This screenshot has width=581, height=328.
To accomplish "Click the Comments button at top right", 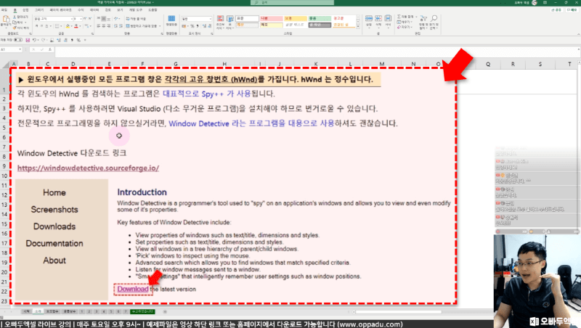I will pos(572,10).
